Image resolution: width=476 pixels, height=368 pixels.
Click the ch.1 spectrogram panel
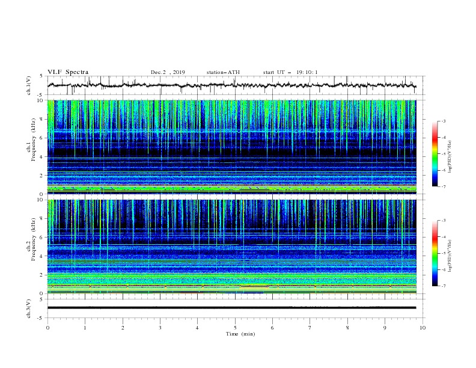click(231, 147)
